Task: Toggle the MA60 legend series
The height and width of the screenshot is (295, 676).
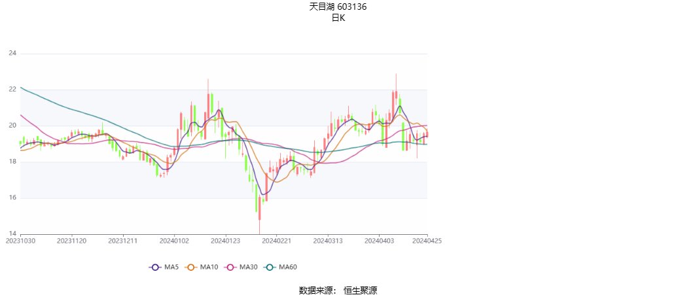Action: pos(281,267)
